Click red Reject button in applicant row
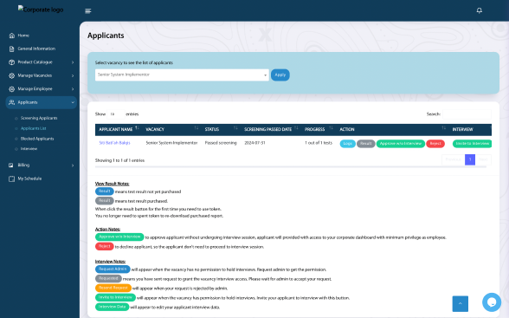The image size is (509, 318). 435,144
